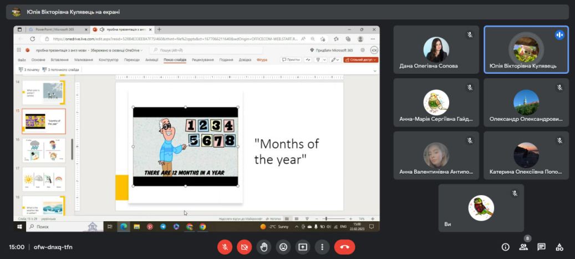The image size is (575, 259).
Task: Click the weather -2°C Sunny widget
Action: [x=274, y=227]
